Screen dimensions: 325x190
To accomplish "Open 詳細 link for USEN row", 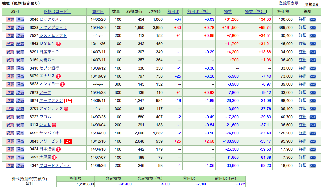I will 303,44.
